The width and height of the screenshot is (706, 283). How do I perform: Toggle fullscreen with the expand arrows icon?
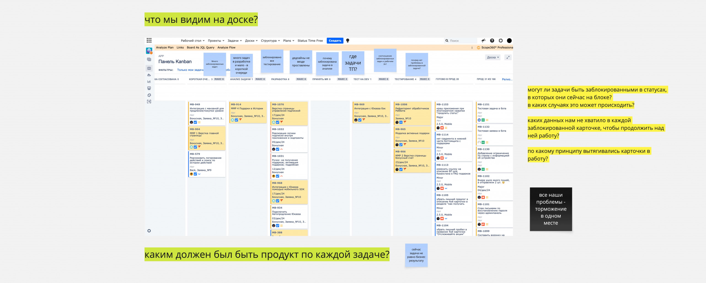coord(508,57)
